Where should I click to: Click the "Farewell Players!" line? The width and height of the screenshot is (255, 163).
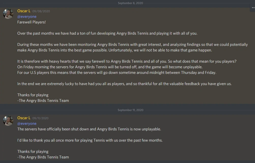(32, 22)
